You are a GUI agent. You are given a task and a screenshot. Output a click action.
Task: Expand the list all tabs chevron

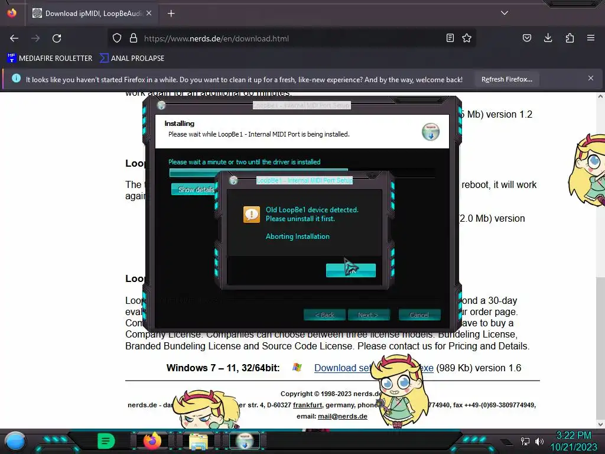(x=505, y=13)
